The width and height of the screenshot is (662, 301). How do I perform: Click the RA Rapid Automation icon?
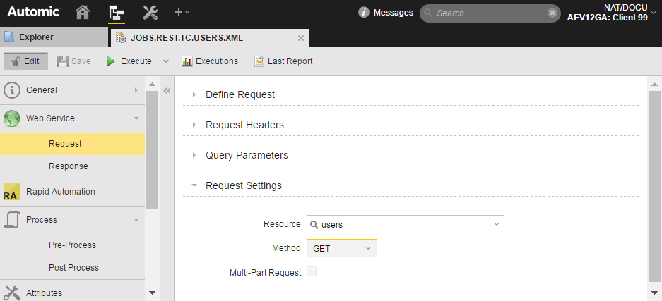[12, 192]
